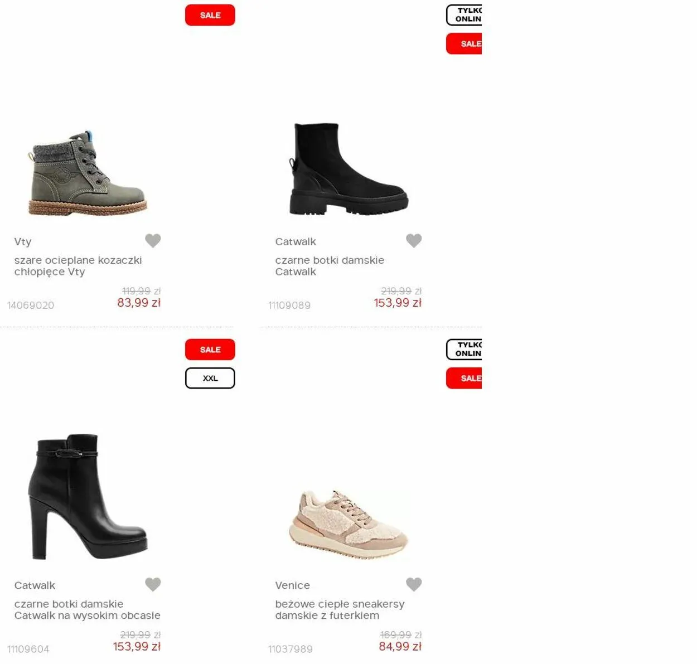Click the XXL badge on heeled boots

[210, 378]
